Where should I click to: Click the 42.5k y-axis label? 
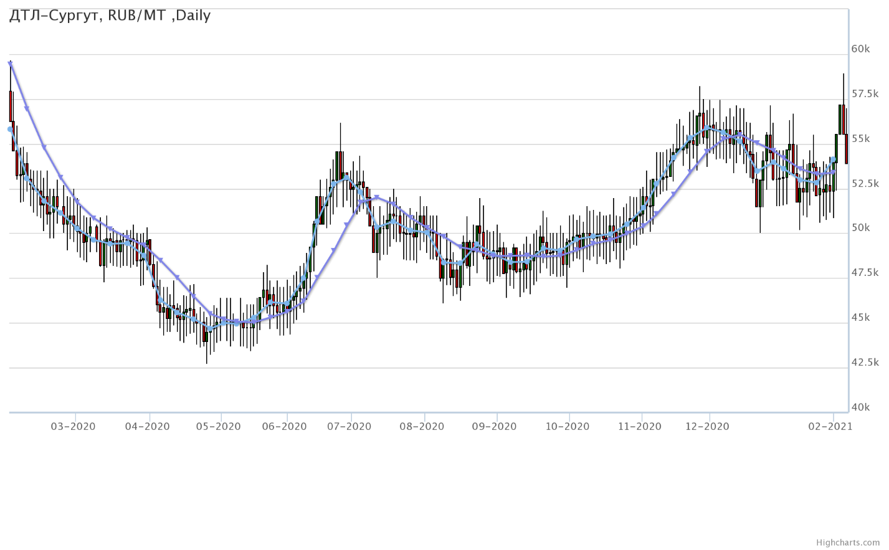[x=865, y=363]
